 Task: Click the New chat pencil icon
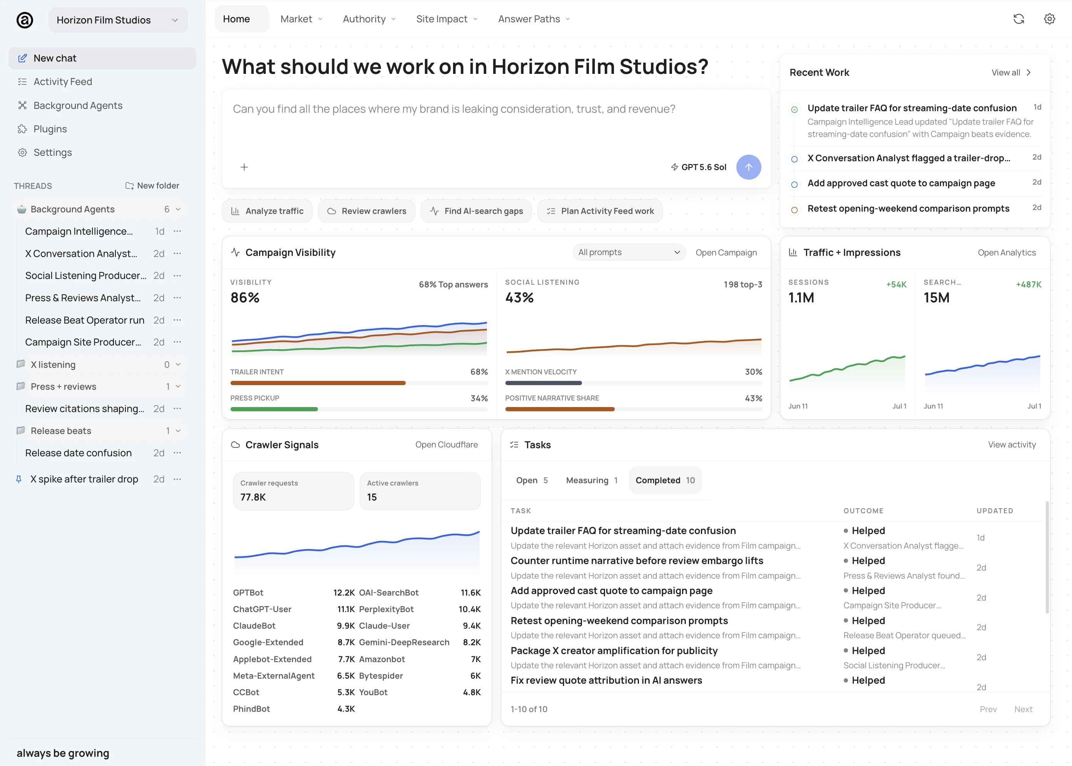22,58
